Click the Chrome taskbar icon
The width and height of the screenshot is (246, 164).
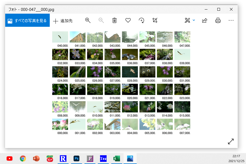pos(23,159)
